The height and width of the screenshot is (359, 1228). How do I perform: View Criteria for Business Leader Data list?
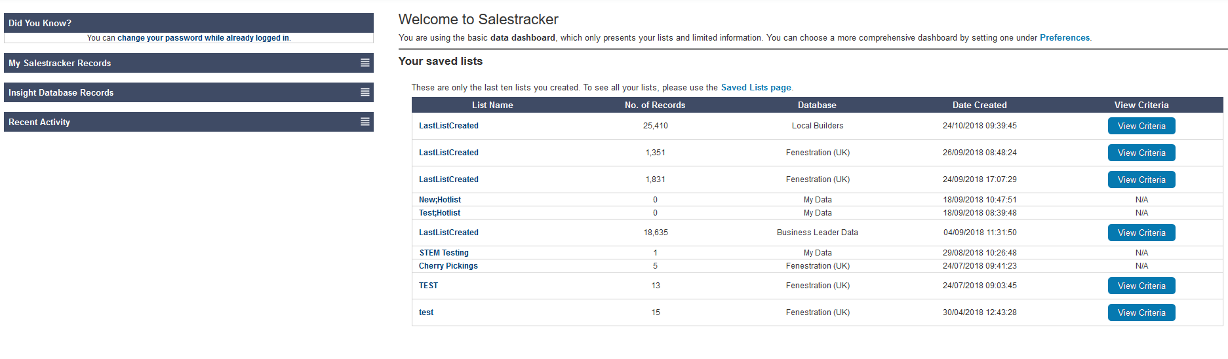click(x=1141, y=233)
